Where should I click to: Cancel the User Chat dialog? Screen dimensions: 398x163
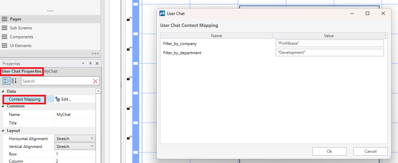[x=370, y=151]
